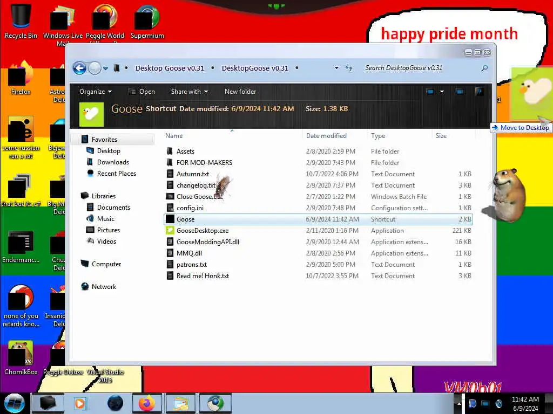Select GooseDesktop.exe application
The width and height of the screenshot is (553, 414).
point(203,231)
